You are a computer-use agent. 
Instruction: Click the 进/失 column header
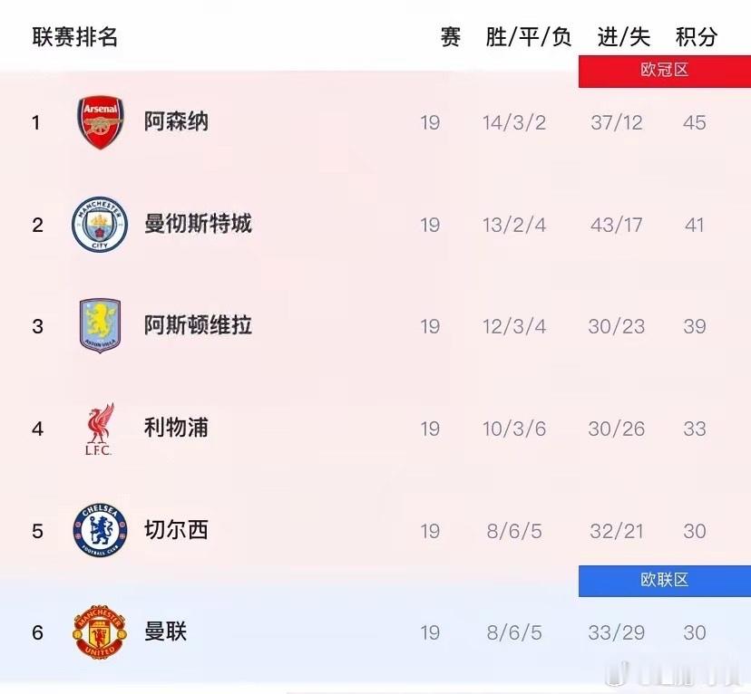pyautogui.click(x=622, y=37)
